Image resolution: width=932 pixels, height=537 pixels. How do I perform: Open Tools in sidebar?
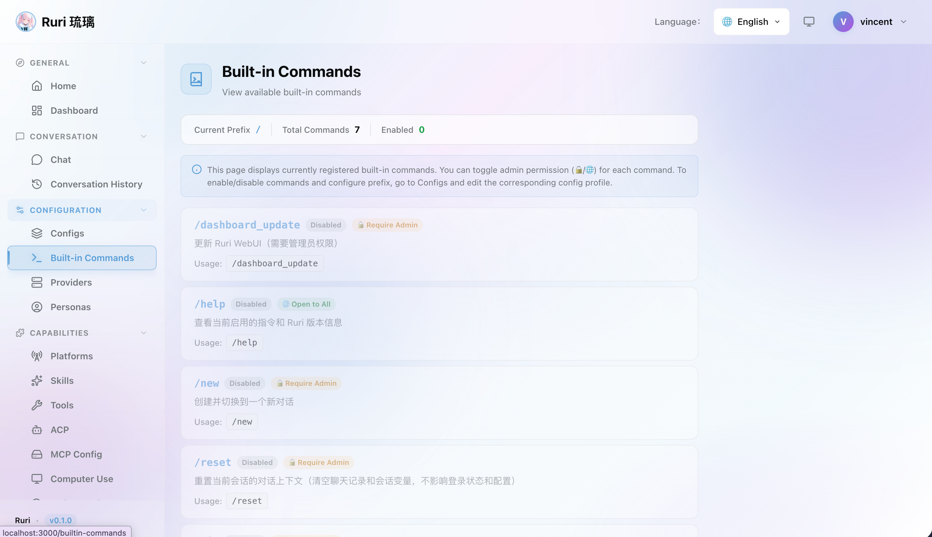point(82,405)
